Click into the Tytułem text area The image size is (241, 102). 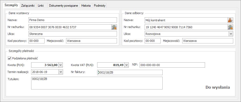click(97, 83)
